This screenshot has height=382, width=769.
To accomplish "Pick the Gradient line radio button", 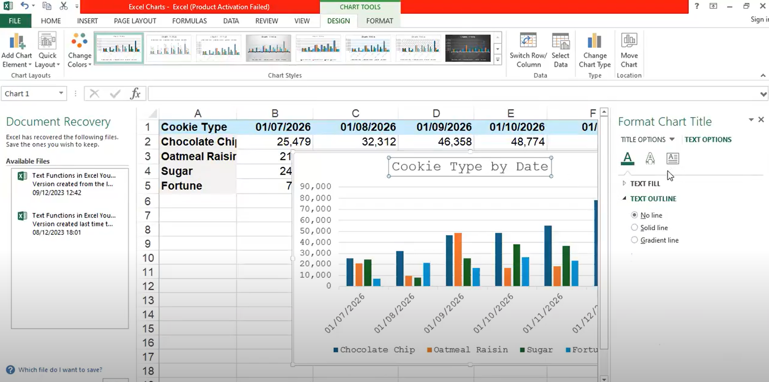I will point(634,240).
